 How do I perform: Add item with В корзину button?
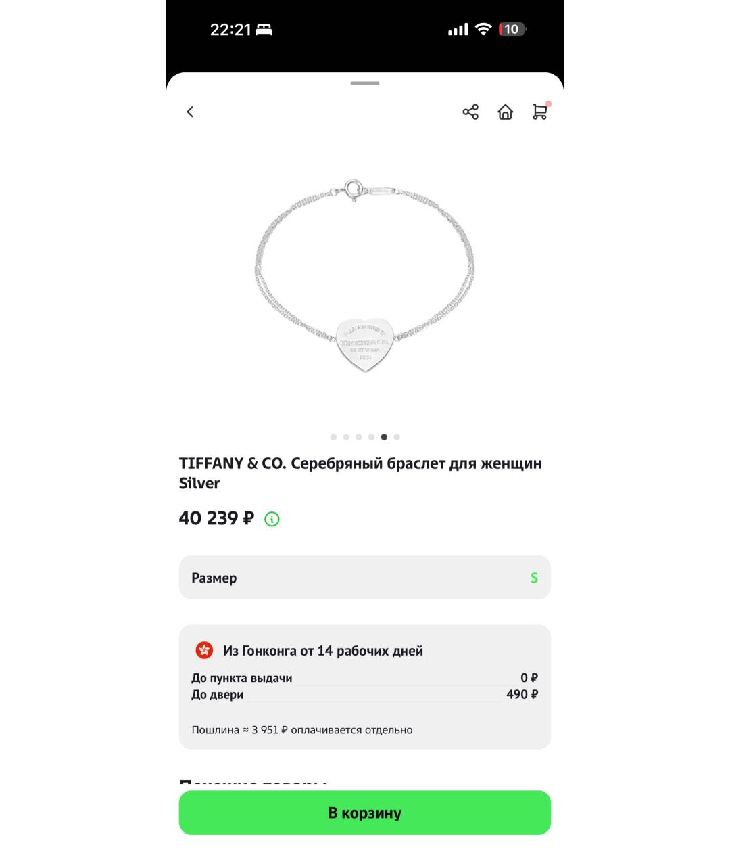(x=365, y=813)
